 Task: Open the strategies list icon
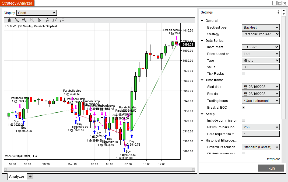[x=62, y=20]
